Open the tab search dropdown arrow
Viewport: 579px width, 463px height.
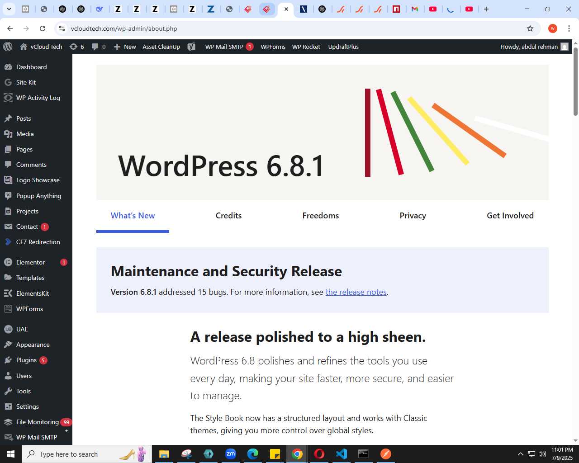pos(9,9)
